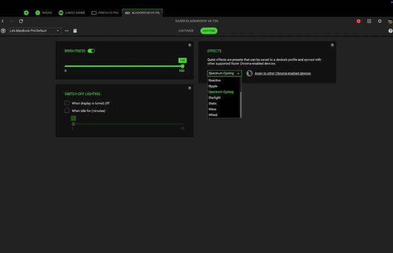The width and height of the screenshot is (393, 253).
Task: Switch to the Firefly V2 Pro tab
Action: pyautogui.click(x=105, y=13)
